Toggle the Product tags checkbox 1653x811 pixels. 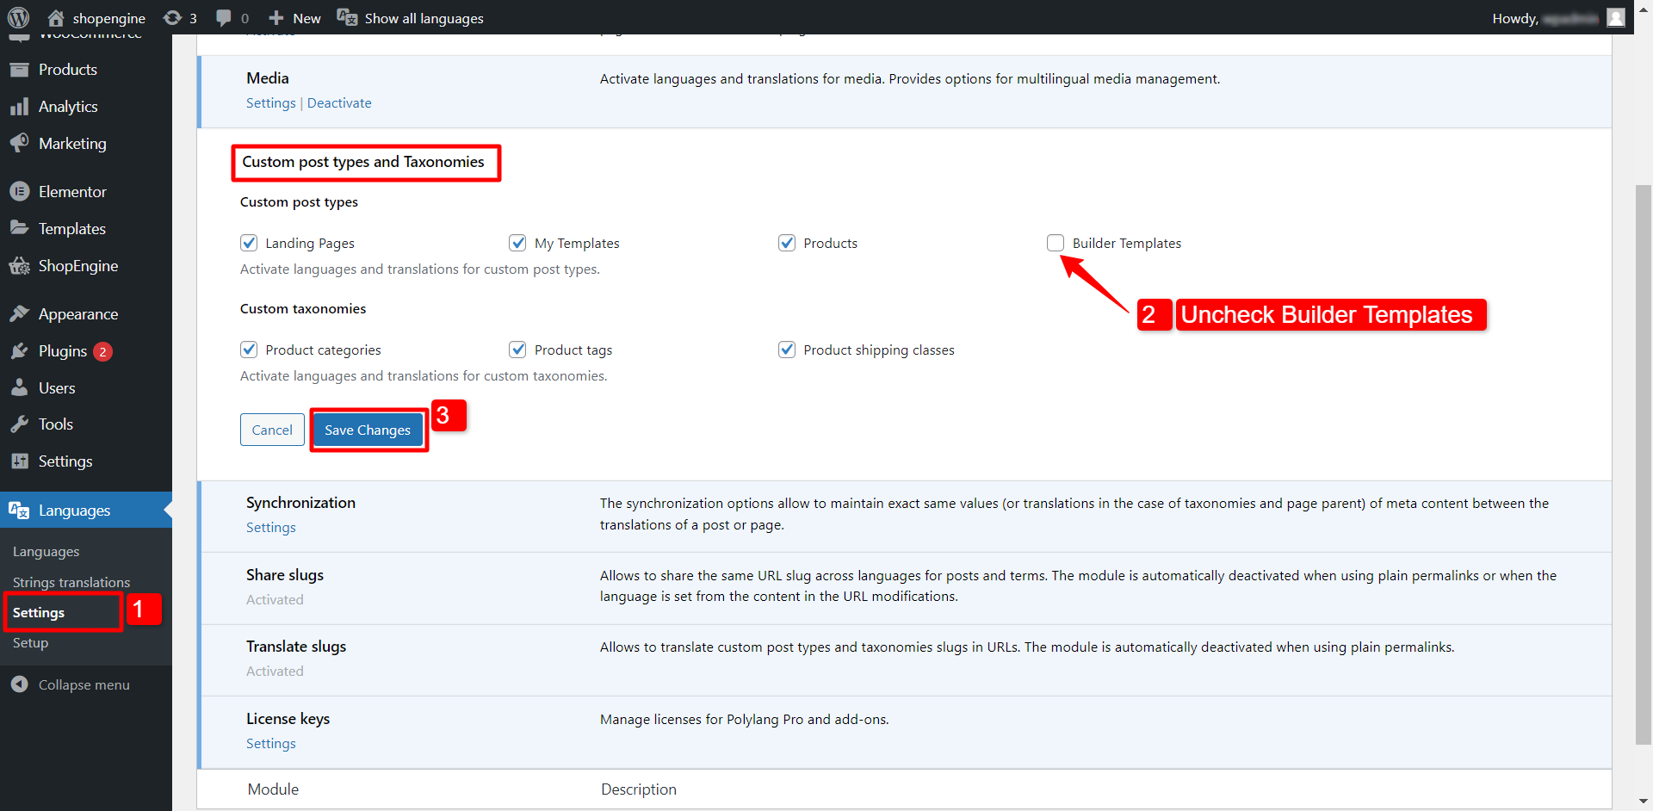pyautogui.click(x=517, y=350)
